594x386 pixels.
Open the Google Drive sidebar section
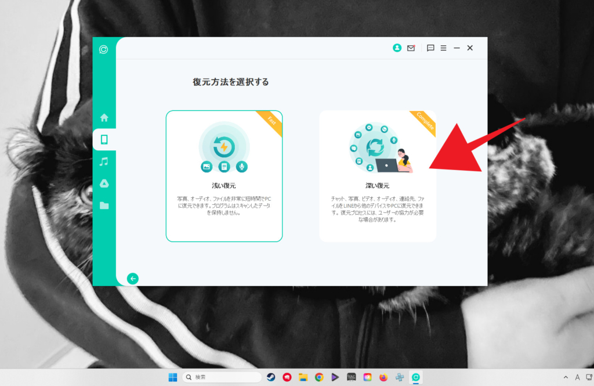coord(104,183)
